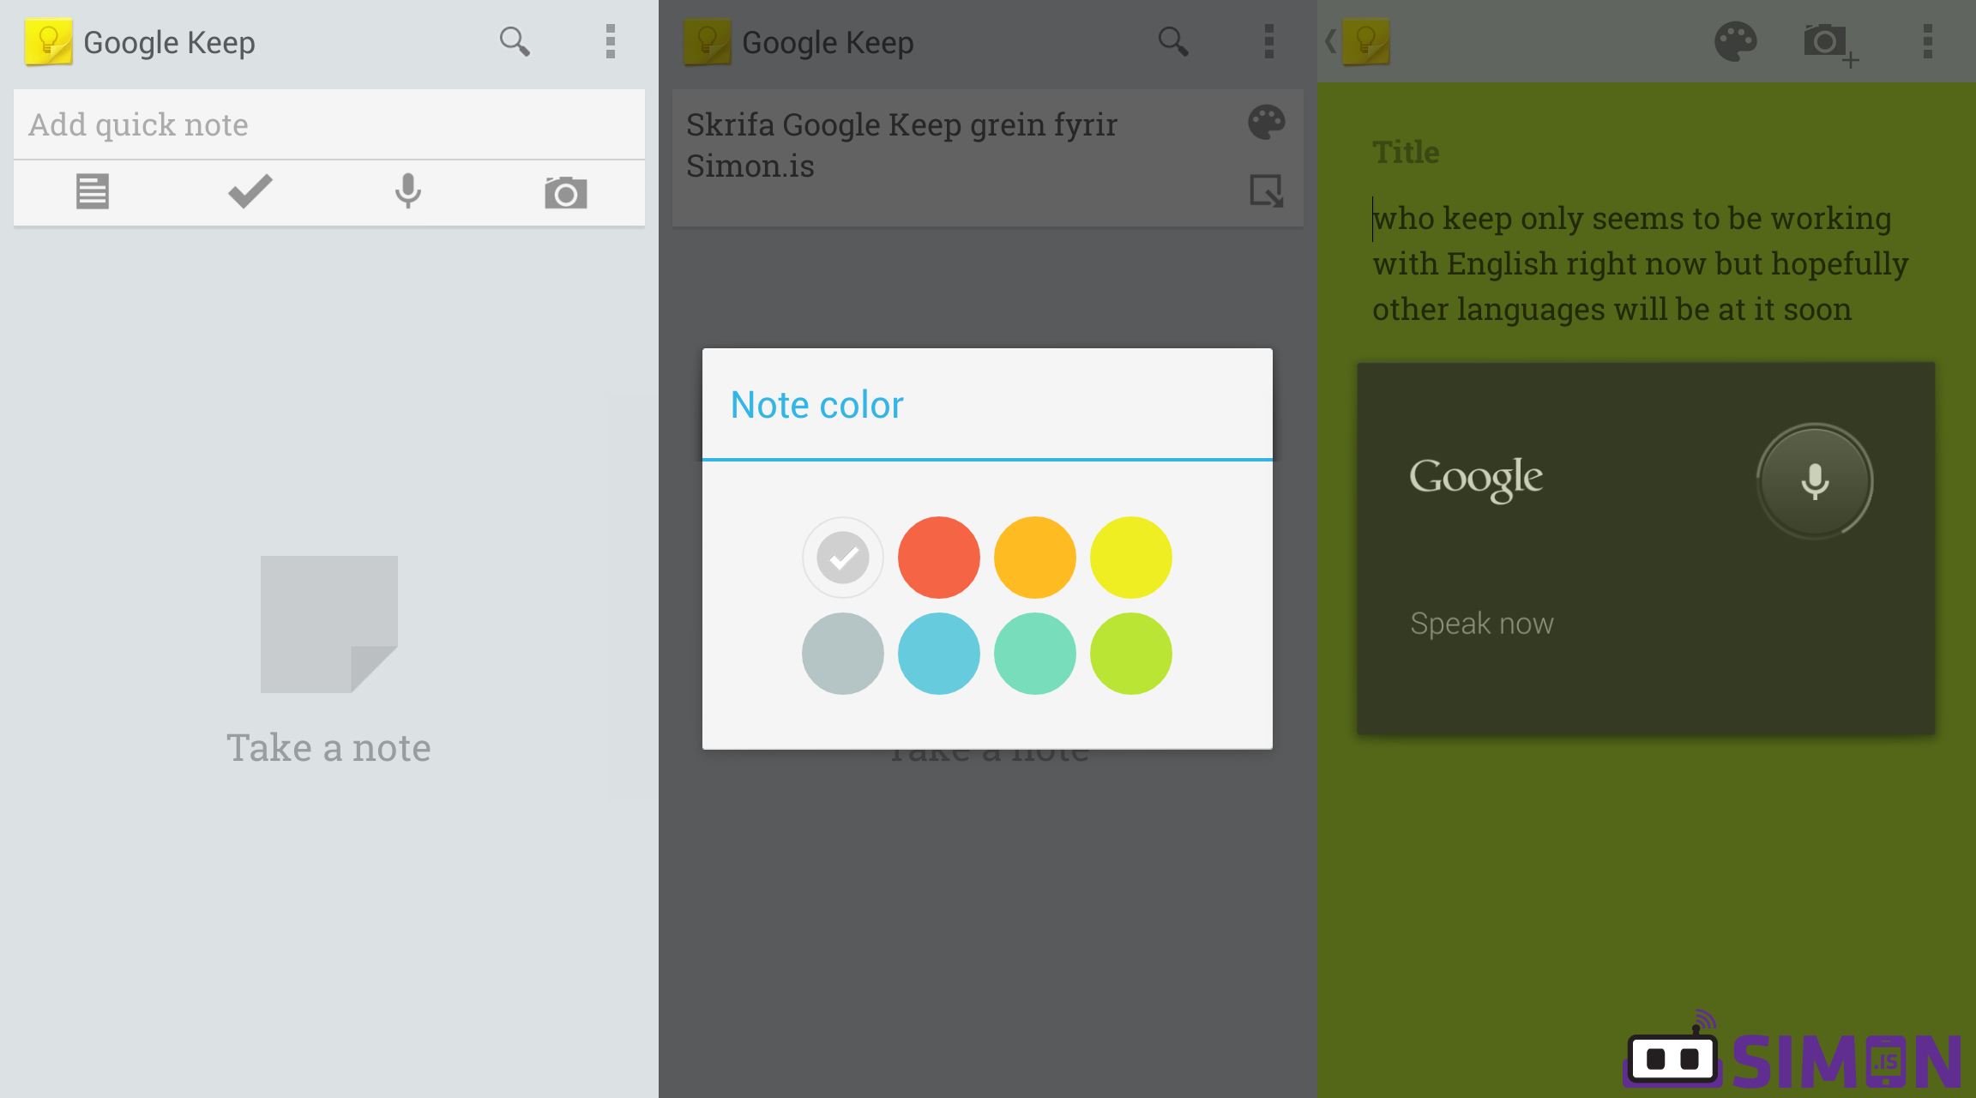Open the overflow menu in the note editor
The width and height of the screenshot is (1976, 1098).
coord(1926,41)
